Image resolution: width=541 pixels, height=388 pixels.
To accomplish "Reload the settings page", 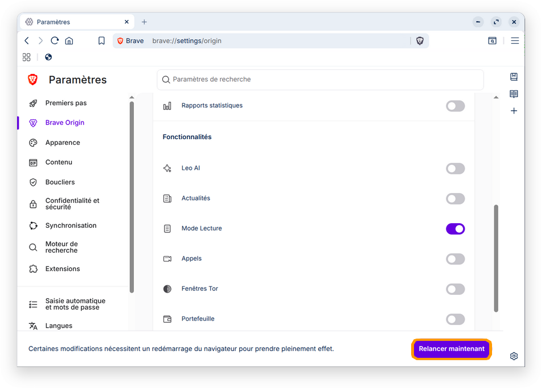I will [55, 41].
